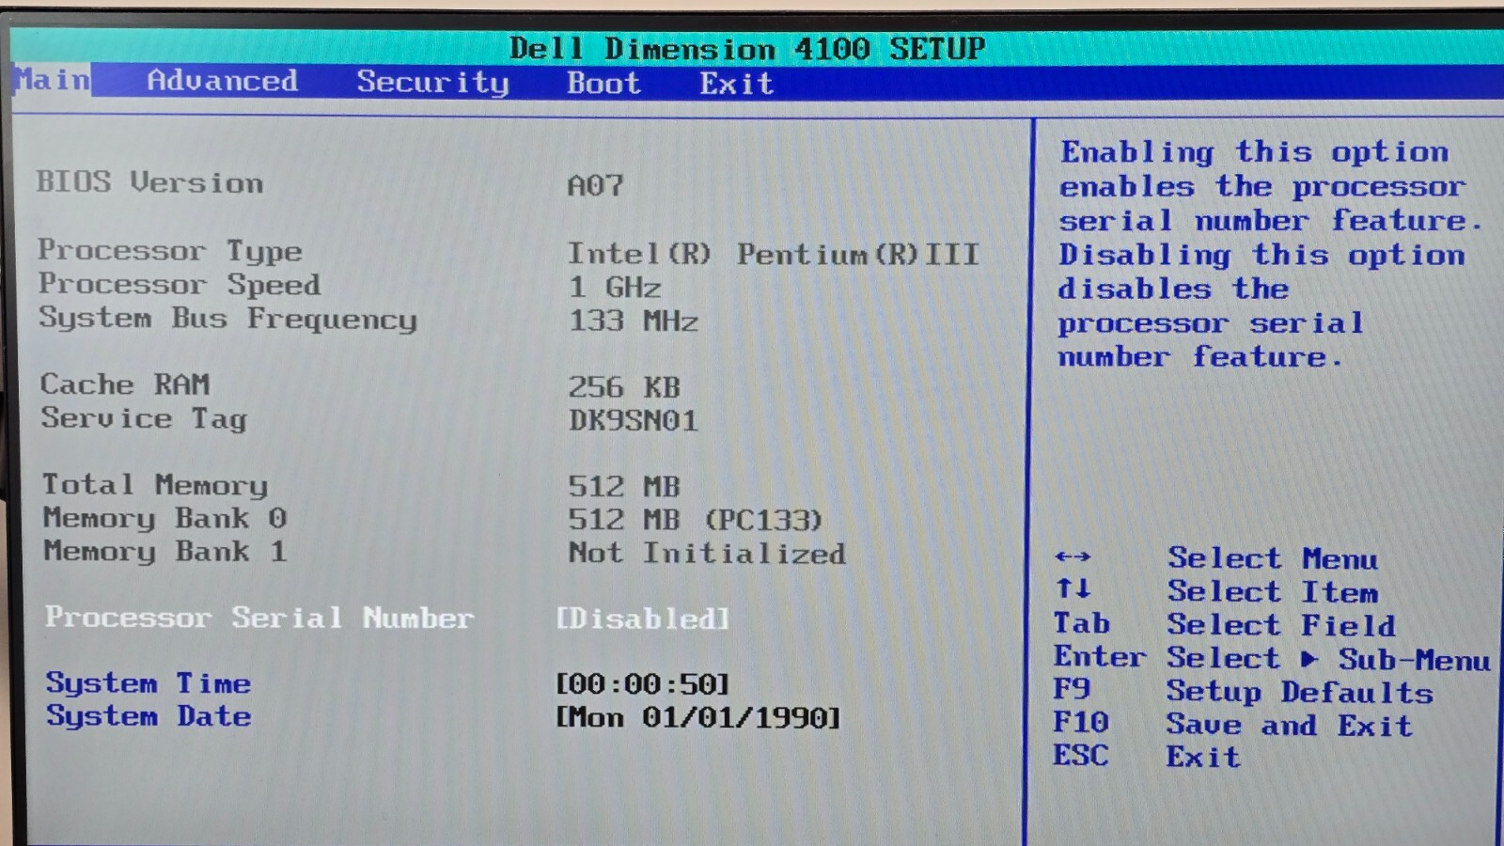
Task: Click the ESC Exit hint
Action: click(1147, 757)
